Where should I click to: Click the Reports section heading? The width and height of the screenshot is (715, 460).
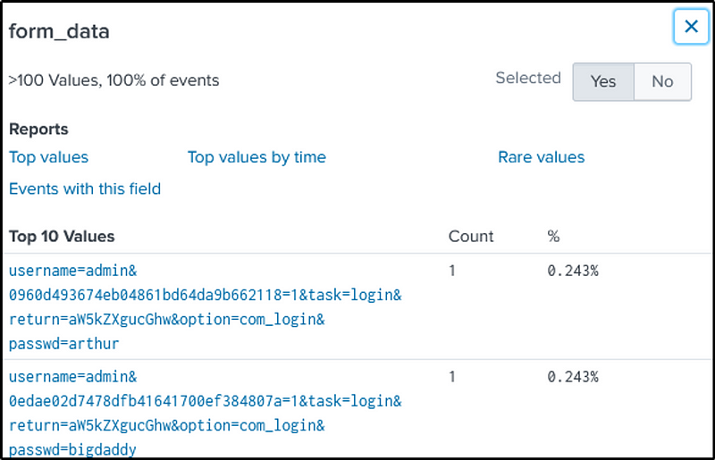(38, 130)
